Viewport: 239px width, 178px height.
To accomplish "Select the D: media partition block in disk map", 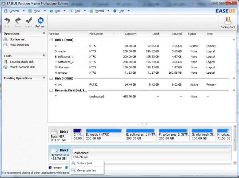I will [x=104, y=134].
